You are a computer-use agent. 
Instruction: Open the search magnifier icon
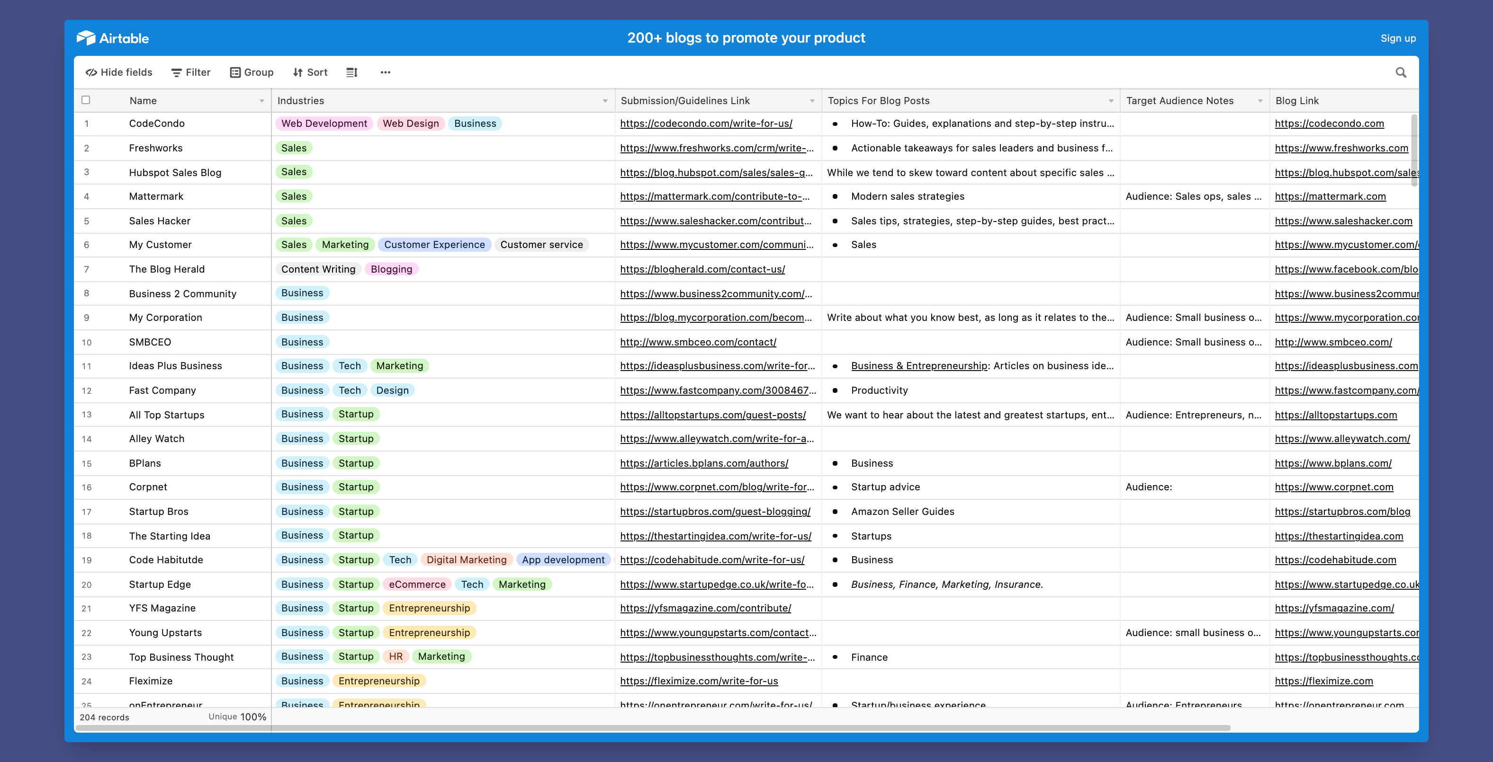pyautogui.click(x=1401, y=72)
